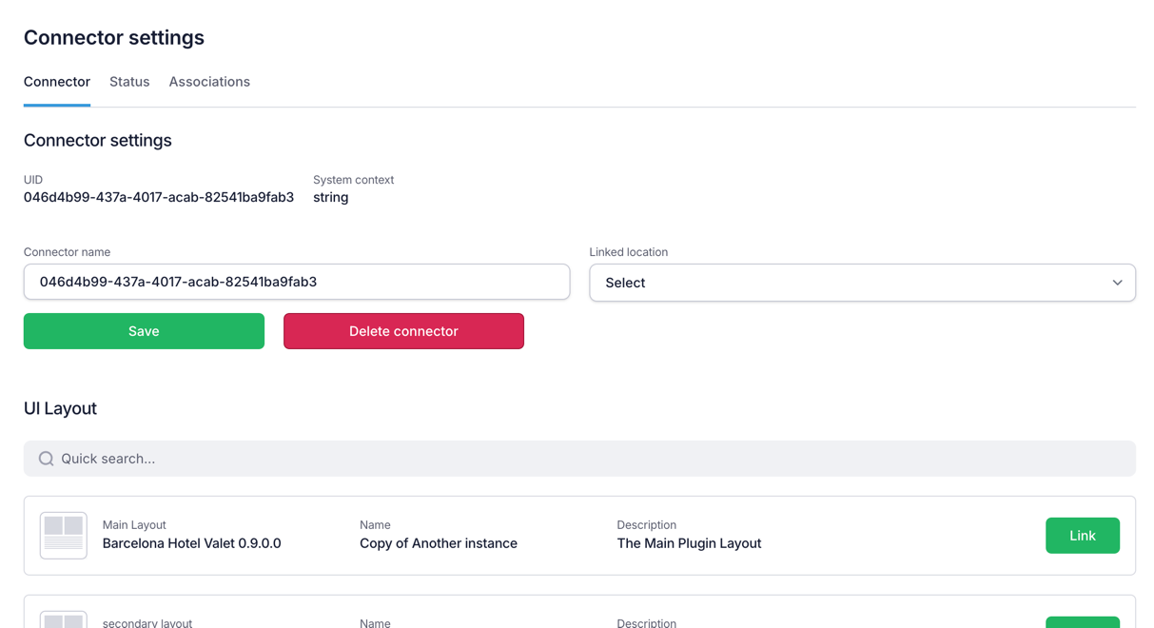Click the Quick search field
Viewport: 1154px width, 628px height.
coord(579,459)
